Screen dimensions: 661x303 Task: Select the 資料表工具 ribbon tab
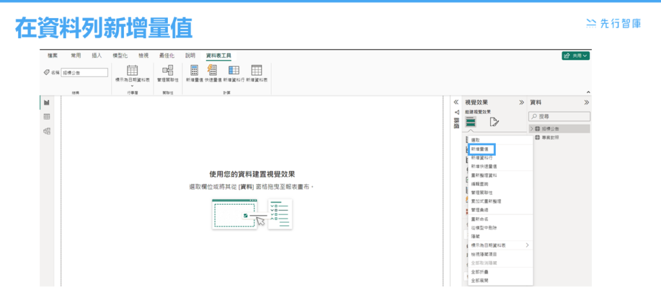click(x=218, y=56)
